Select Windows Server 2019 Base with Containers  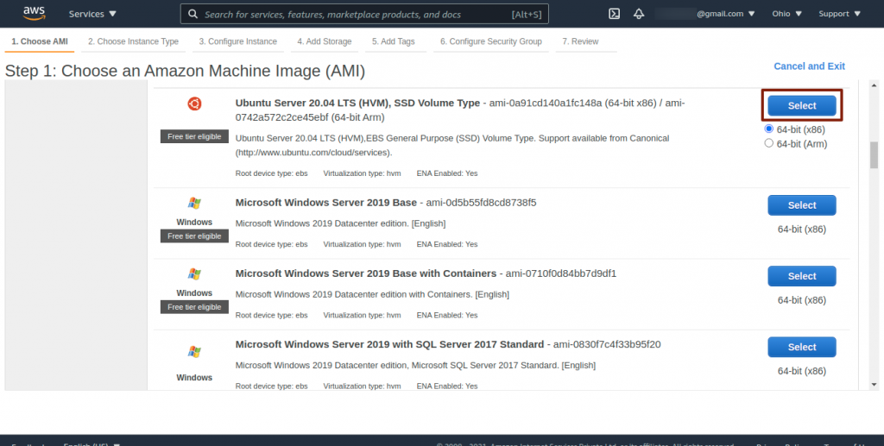802,276
